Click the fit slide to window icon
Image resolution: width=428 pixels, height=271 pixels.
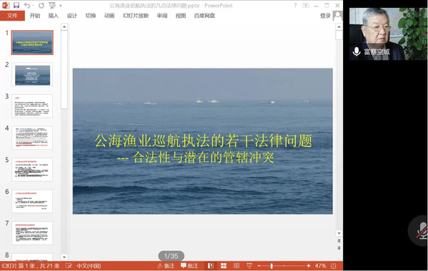pos(333,266)
